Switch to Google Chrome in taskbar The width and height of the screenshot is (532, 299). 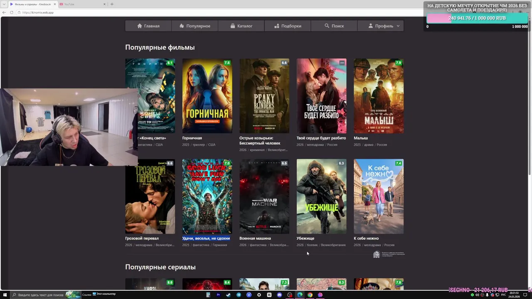(x=310, y=295)
